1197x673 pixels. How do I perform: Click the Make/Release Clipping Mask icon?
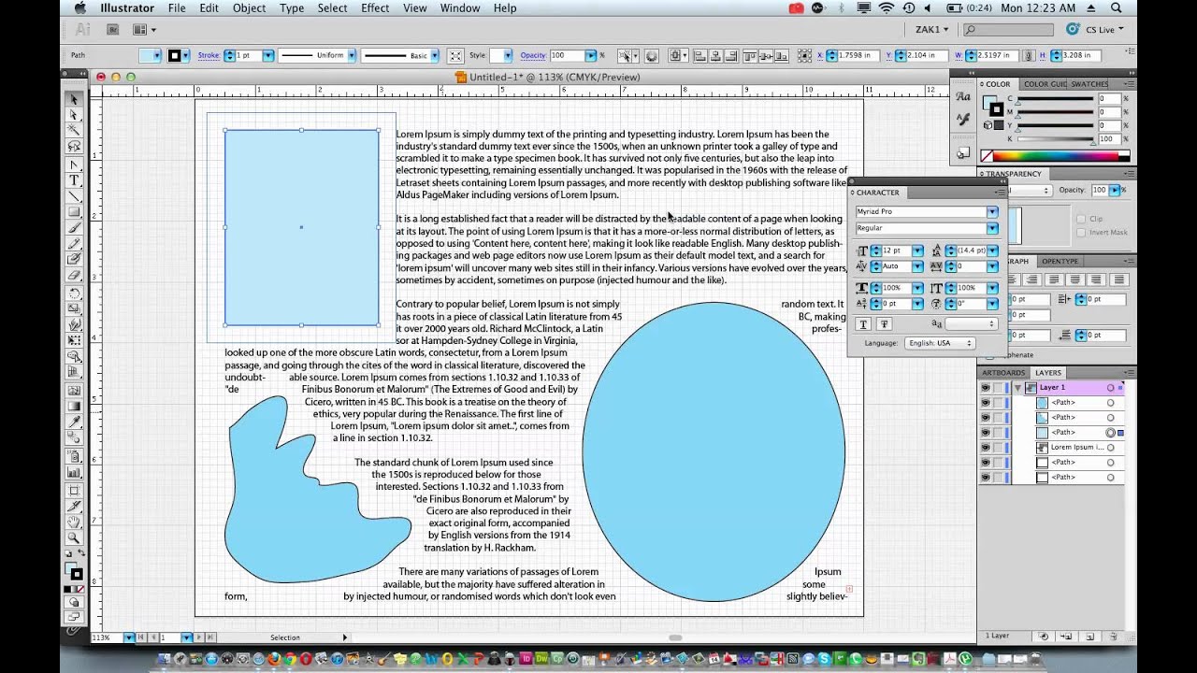[x=1045, y=637]
